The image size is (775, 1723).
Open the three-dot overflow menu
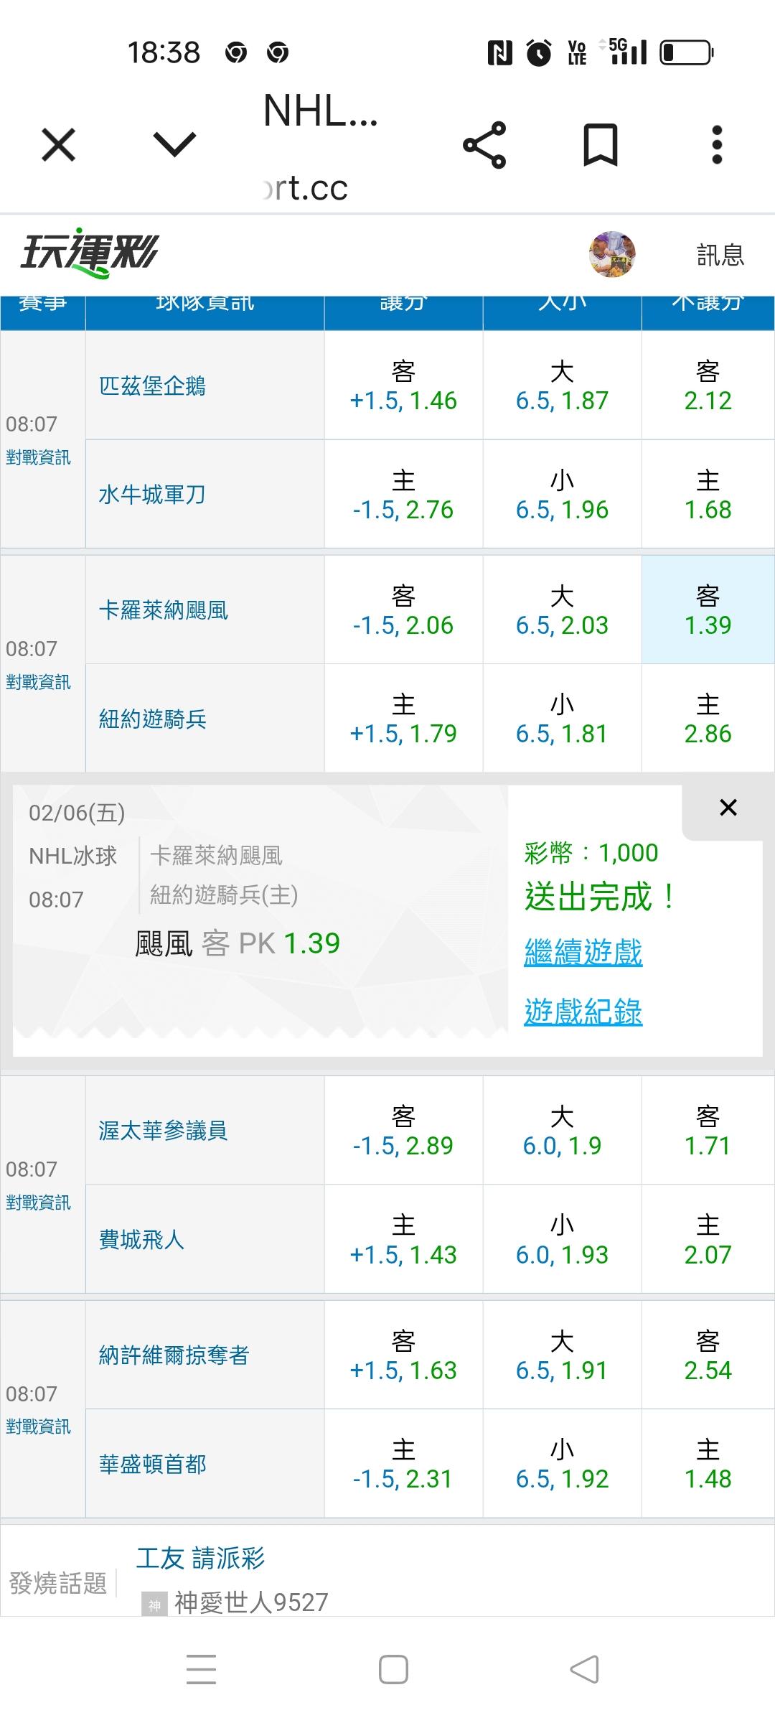[716, 145]
